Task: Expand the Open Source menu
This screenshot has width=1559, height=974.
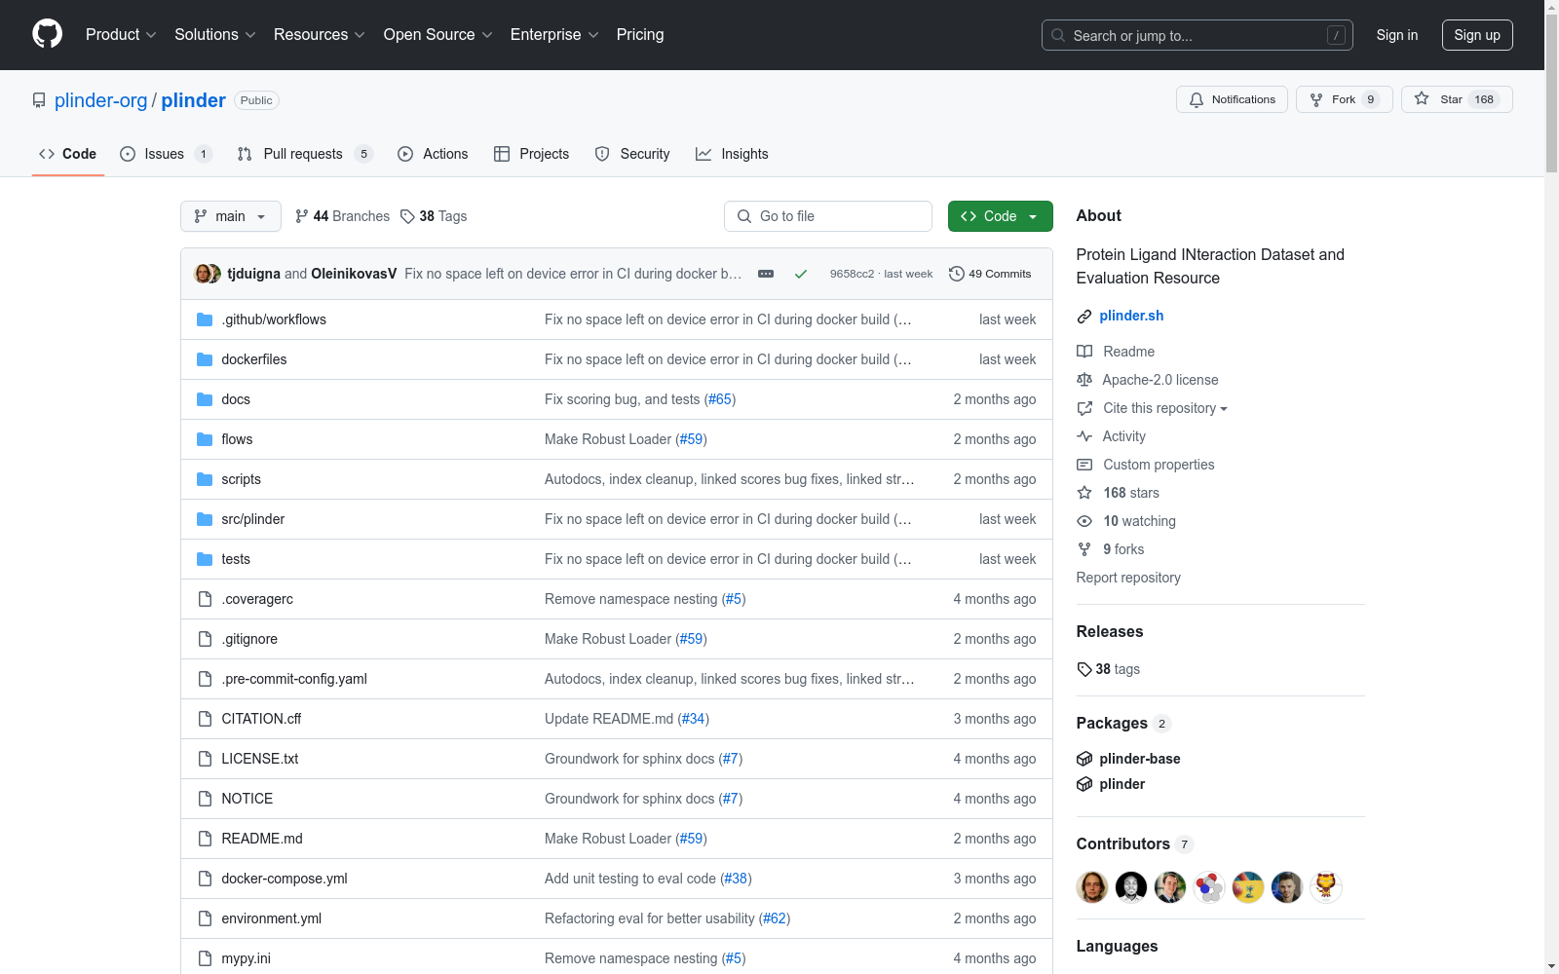Action: tap(438, 35)
